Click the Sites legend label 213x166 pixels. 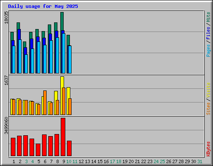208,109
